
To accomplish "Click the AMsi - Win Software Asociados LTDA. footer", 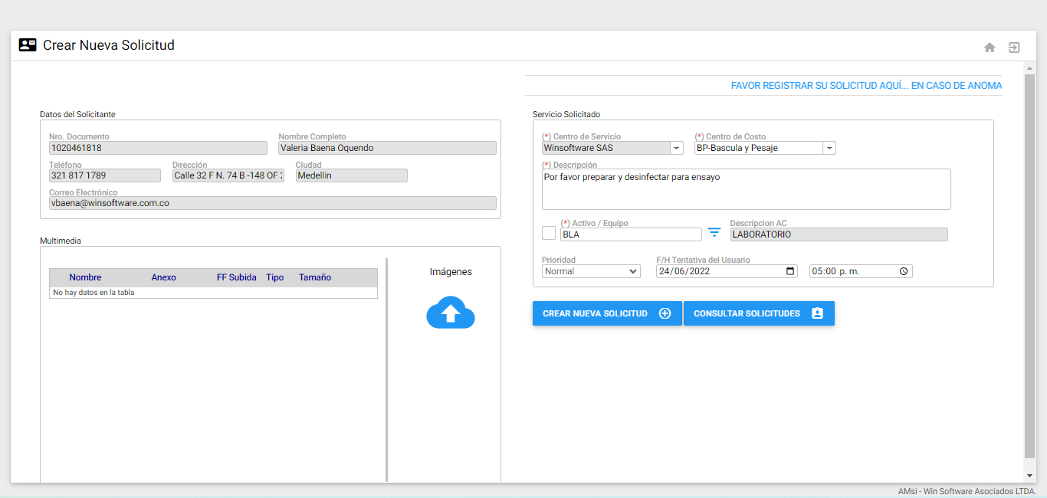I will click(x=967, y=491).
